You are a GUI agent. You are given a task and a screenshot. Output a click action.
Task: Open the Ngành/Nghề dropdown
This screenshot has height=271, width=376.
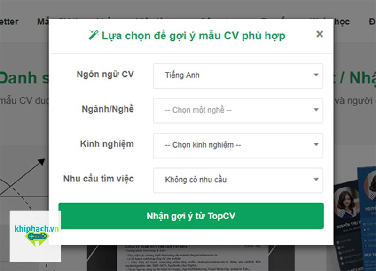[238, 111]
